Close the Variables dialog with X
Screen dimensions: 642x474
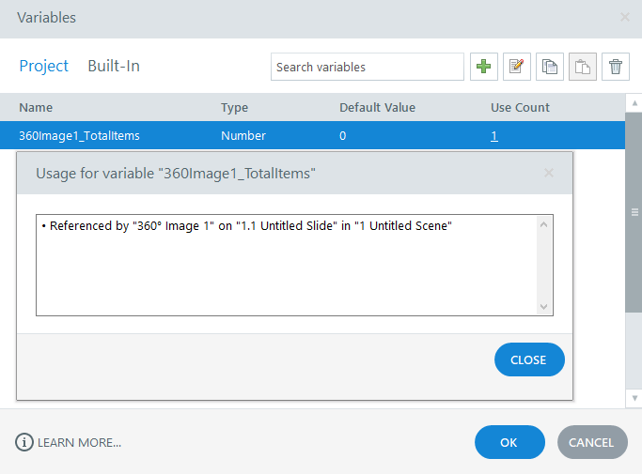[625, 17]
